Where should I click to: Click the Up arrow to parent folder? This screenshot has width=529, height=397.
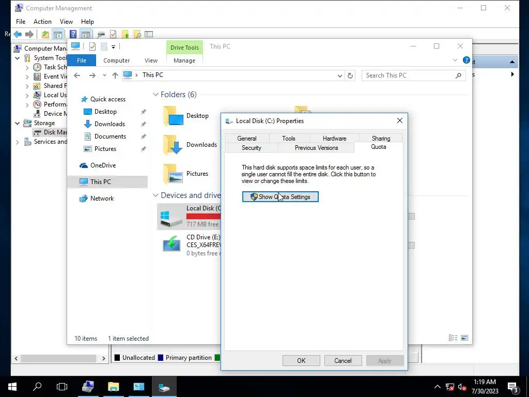click(115, 75)
